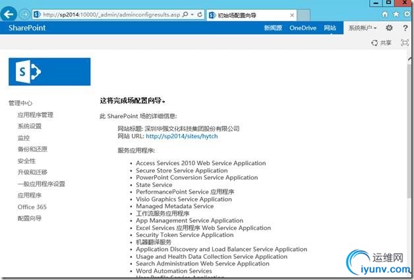The height and width of the screenshot is (280, 414).
Task: Click 'Application Discovery and Load Balancer' item
Action: click(222, 250)
